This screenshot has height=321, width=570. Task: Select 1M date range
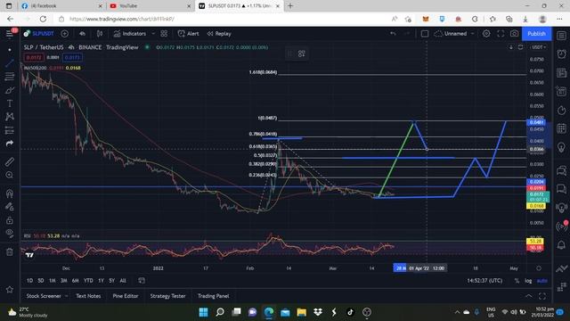tap(53, 281)
